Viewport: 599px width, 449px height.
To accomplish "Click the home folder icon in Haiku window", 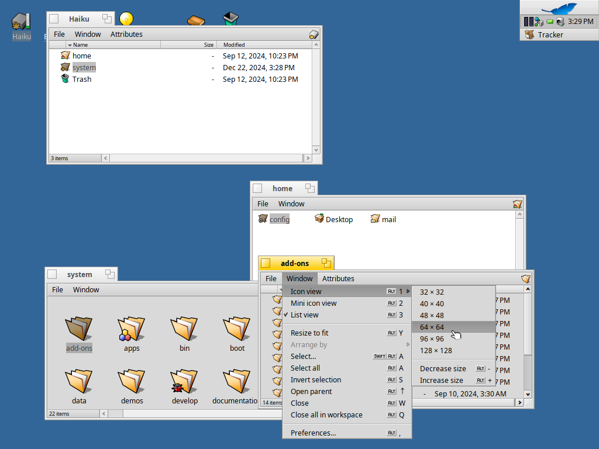I will (x=66, y=56).
